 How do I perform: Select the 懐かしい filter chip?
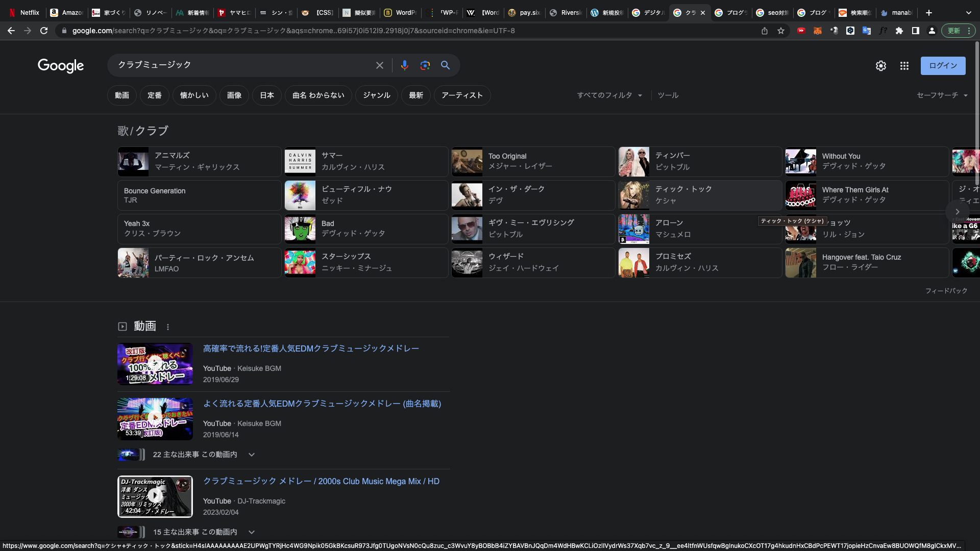click(x=194, y=95)
